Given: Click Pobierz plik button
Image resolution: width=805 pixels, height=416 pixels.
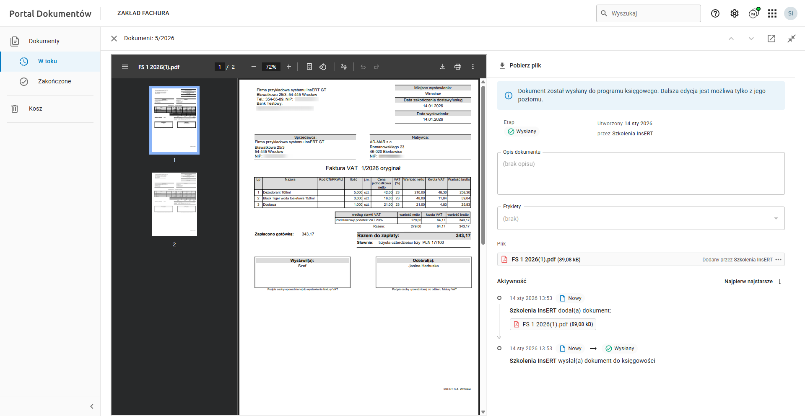Looking at the screenshot, I should tap(520, 65).
